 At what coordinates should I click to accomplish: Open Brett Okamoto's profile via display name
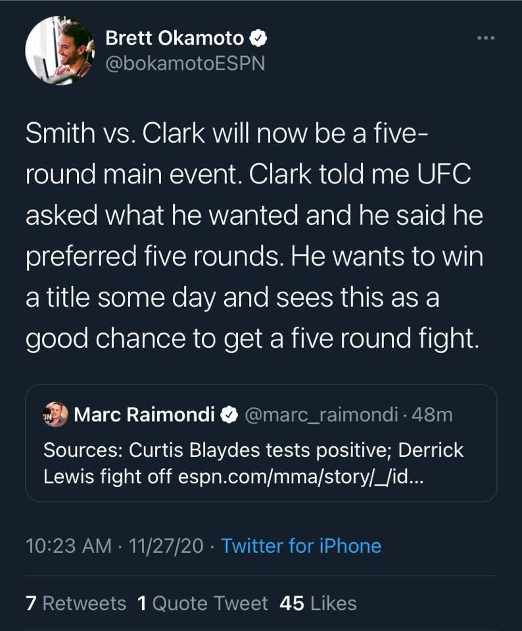(x=176, y=39)
